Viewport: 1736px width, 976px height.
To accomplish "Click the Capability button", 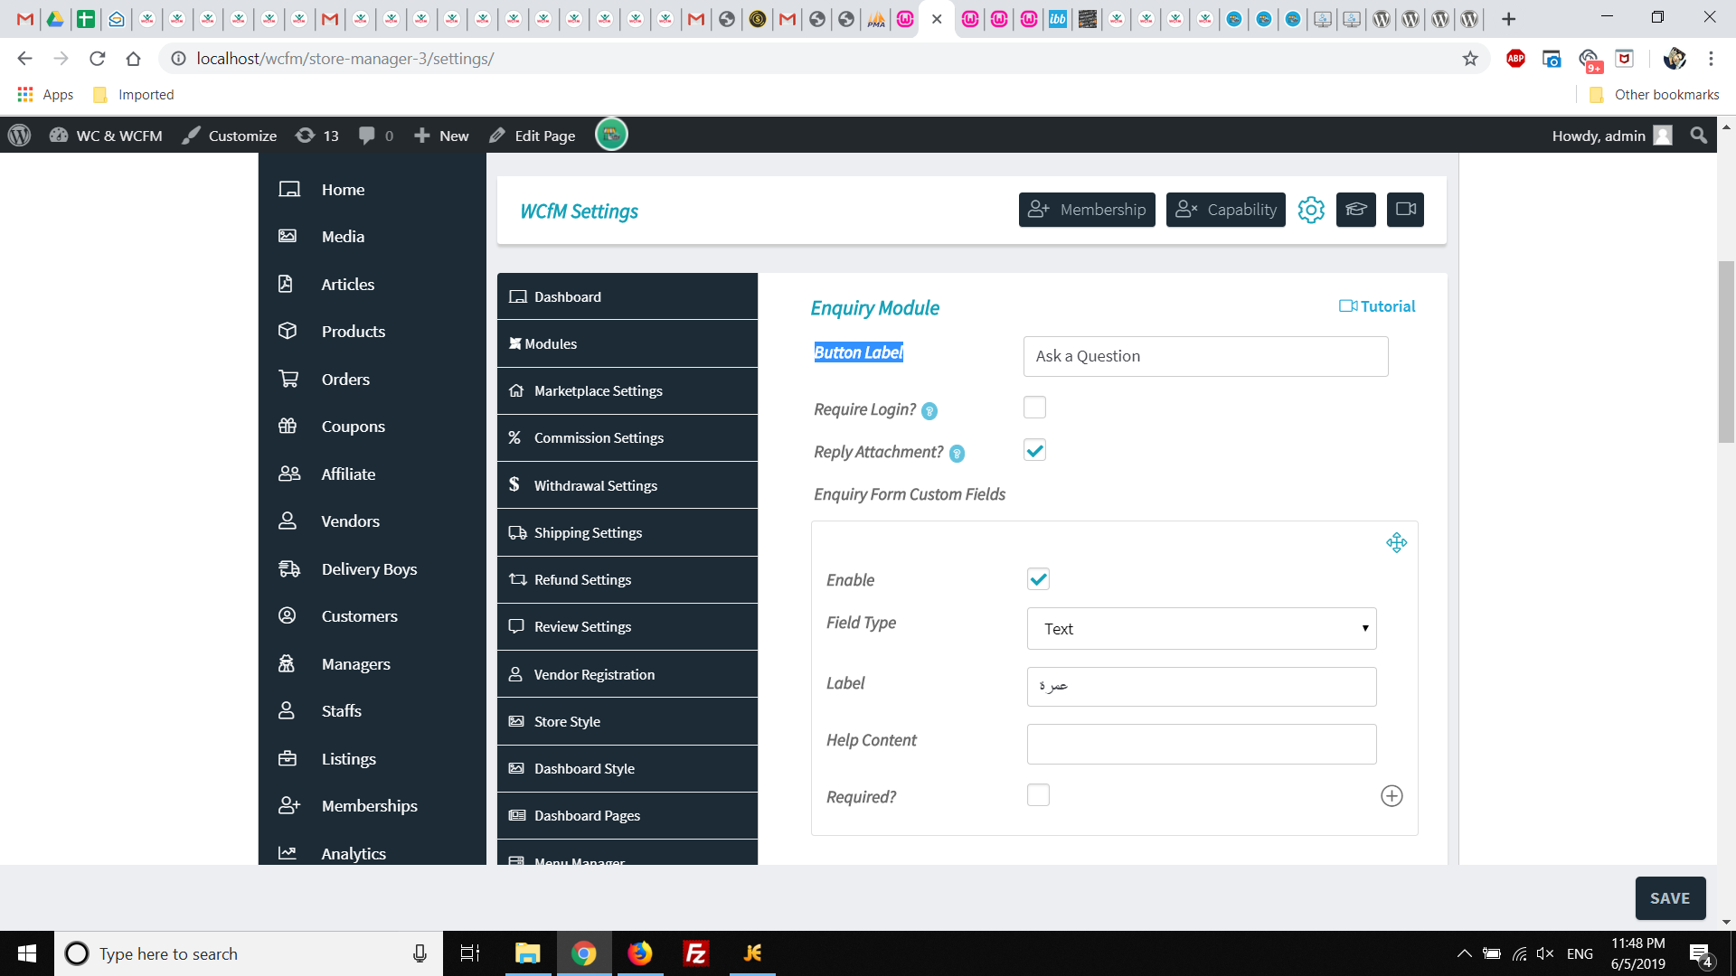I will [1225, 210].
